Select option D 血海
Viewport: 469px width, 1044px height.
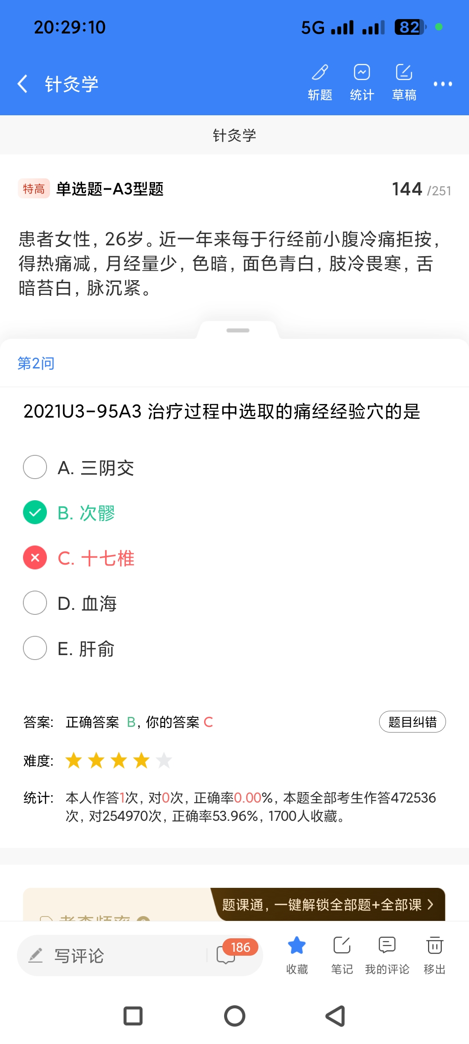click(x=35, y=603)
